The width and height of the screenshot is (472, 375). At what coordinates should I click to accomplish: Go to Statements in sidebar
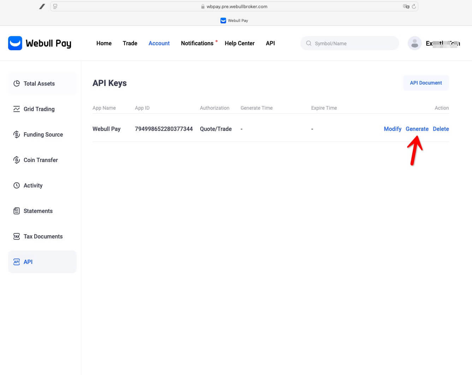42,211
